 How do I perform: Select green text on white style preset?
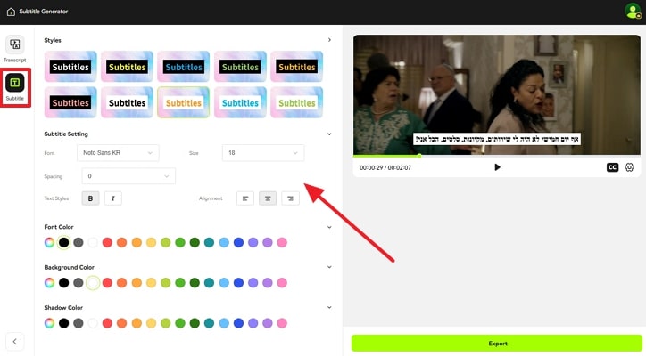coord(296,102)
